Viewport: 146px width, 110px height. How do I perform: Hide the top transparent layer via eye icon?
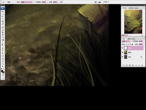[x=123, y=48]
